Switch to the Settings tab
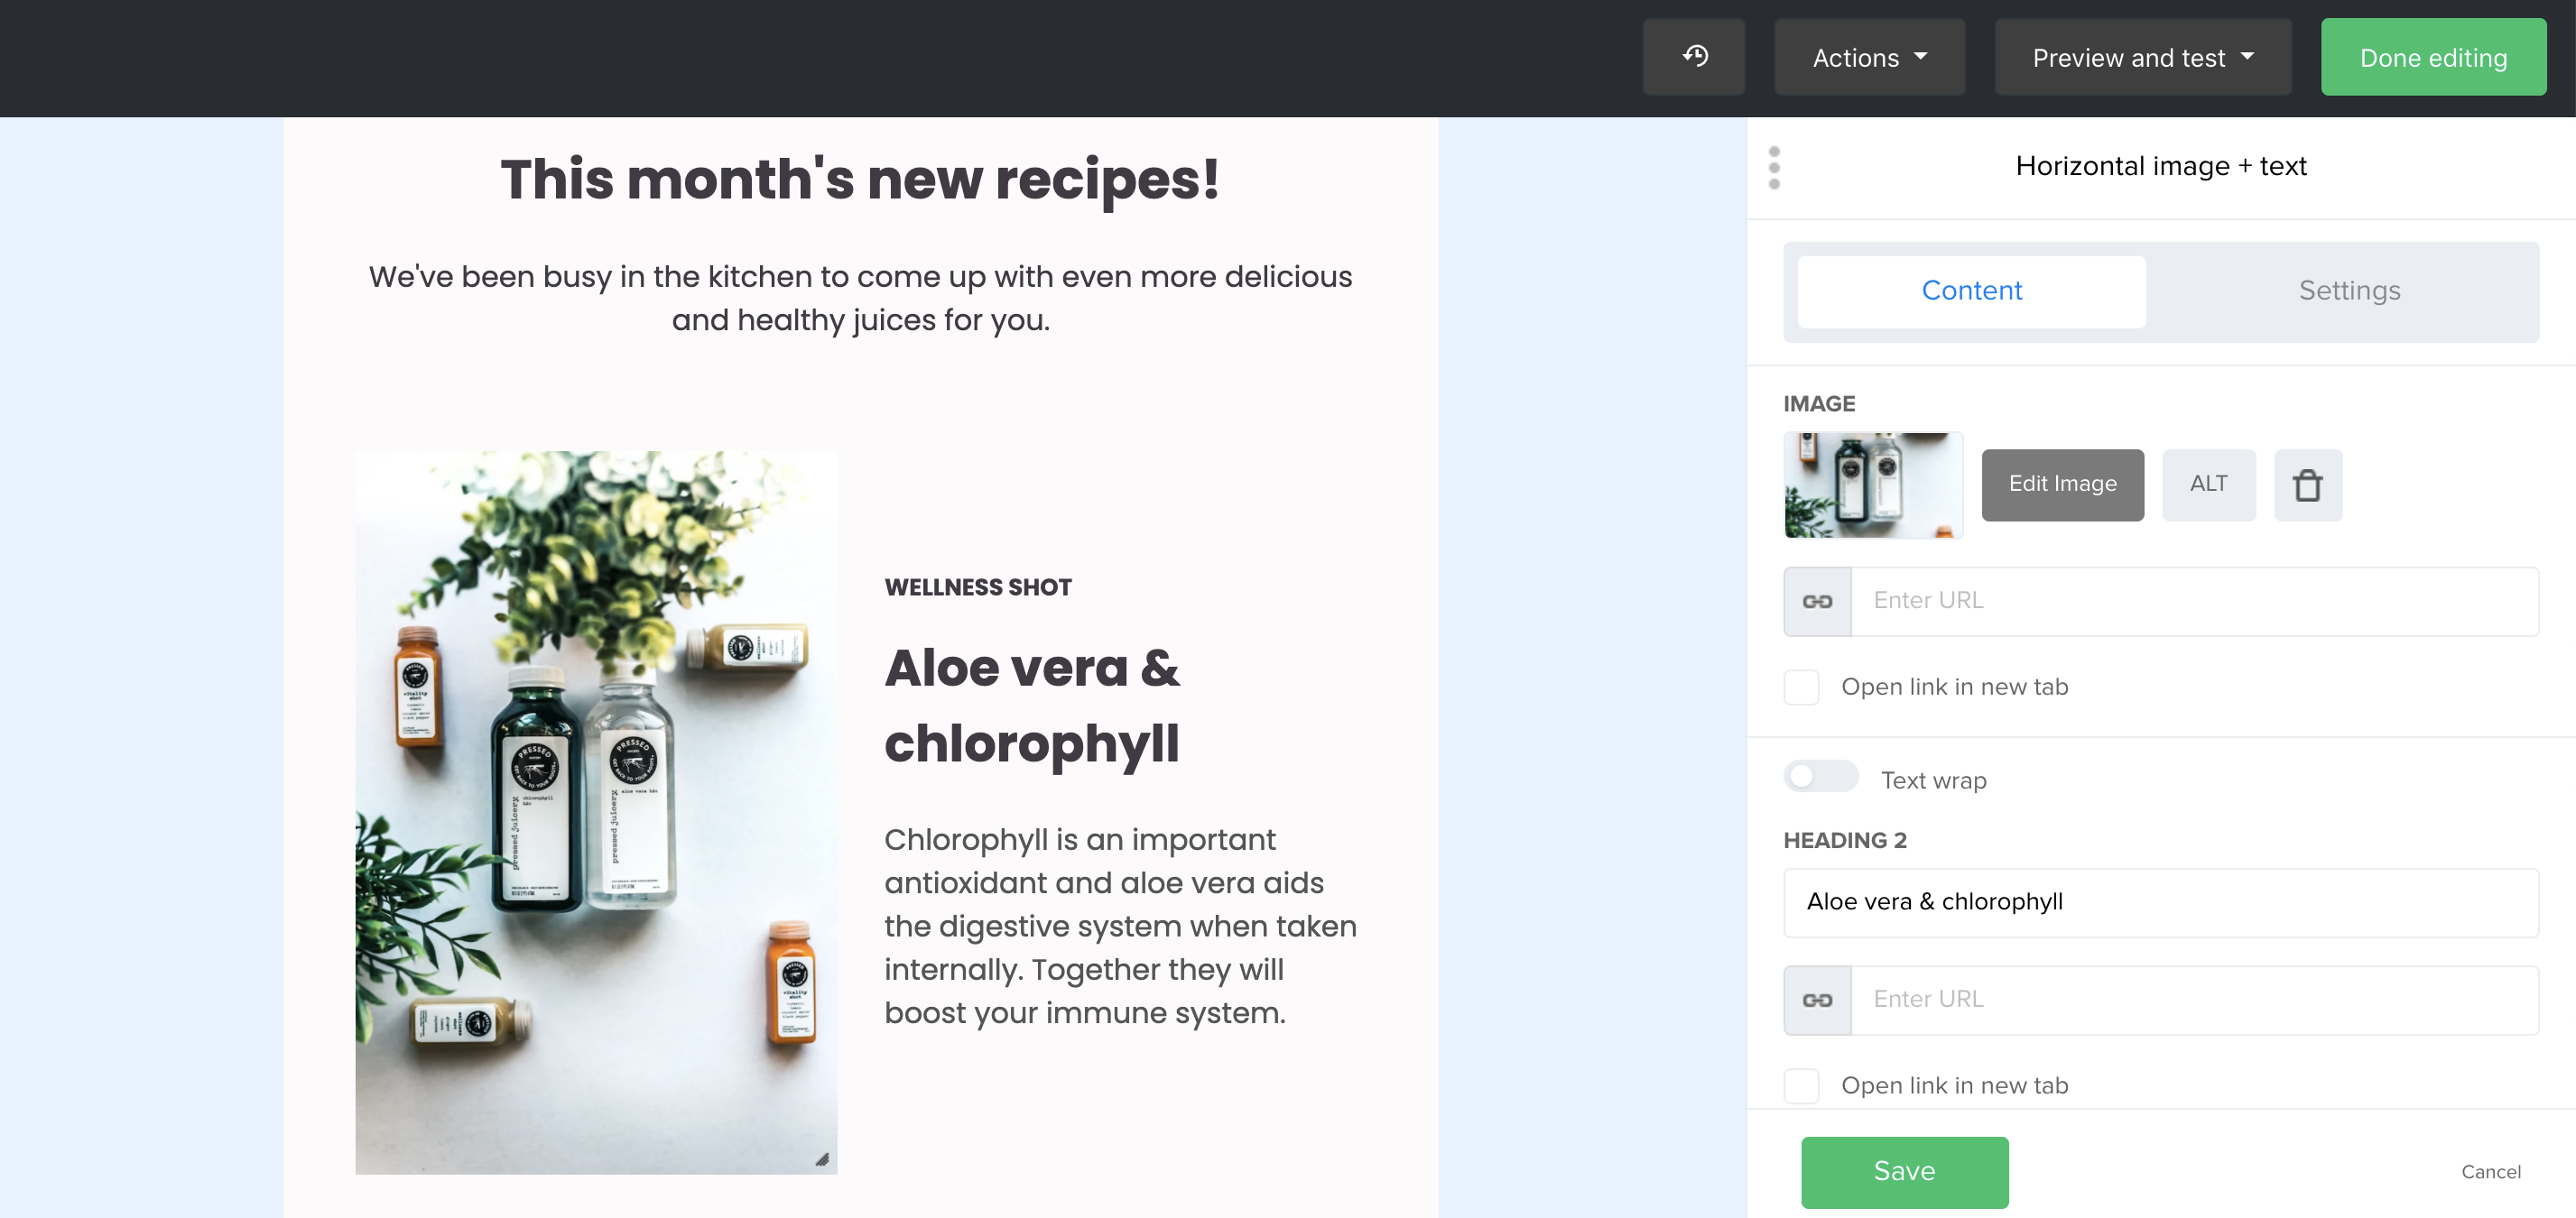The height and width of the screenshot is (1218, 2576). pos(2349,291)
